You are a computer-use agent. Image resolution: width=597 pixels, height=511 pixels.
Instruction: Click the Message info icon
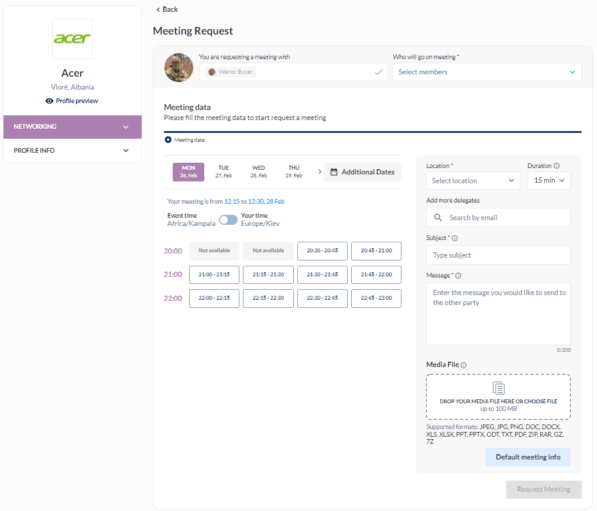pyautogui.click(x=458, y=276)
